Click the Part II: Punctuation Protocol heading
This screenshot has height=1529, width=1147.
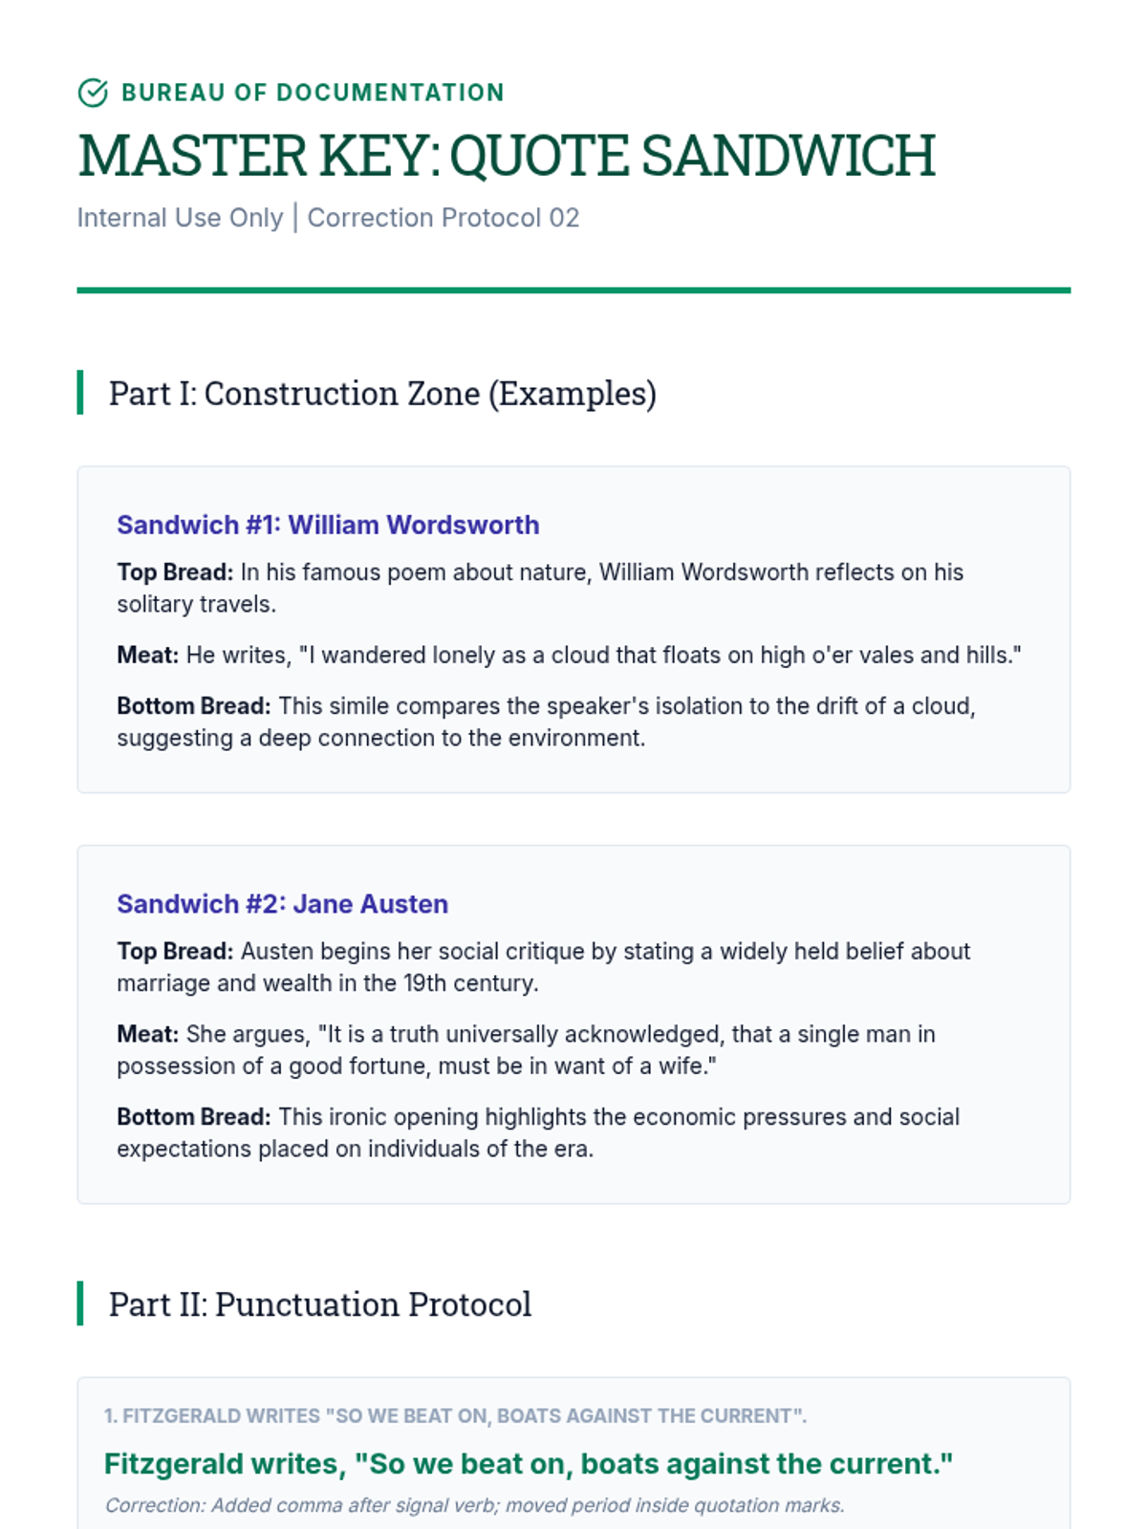point(319,1303)
